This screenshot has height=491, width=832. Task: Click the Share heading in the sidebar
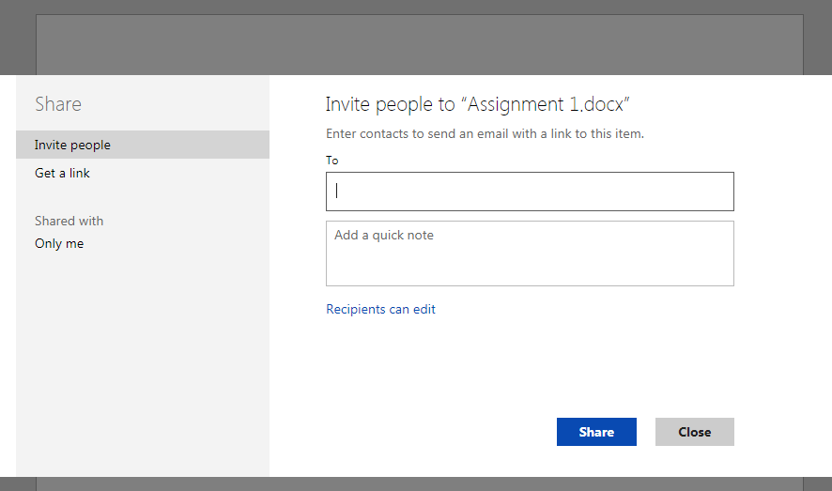(x=58, y=104)
